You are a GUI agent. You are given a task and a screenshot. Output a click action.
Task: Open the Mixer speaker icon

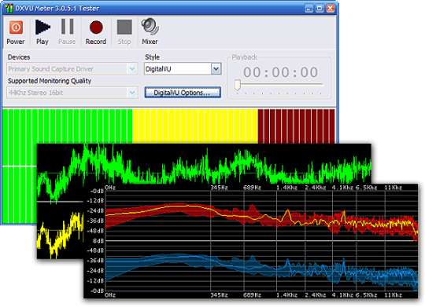pyautogui.click(x=150, y=27)
